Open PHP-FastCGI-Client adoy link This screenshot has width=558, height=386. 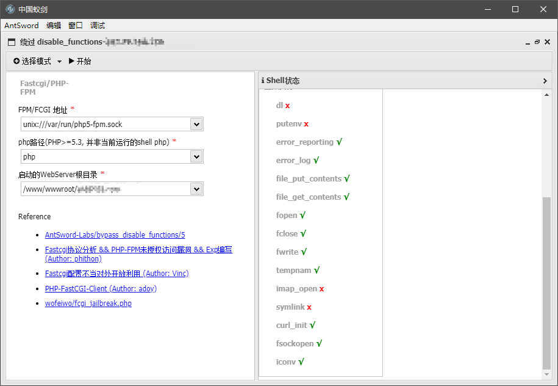(x=101, y=289)
